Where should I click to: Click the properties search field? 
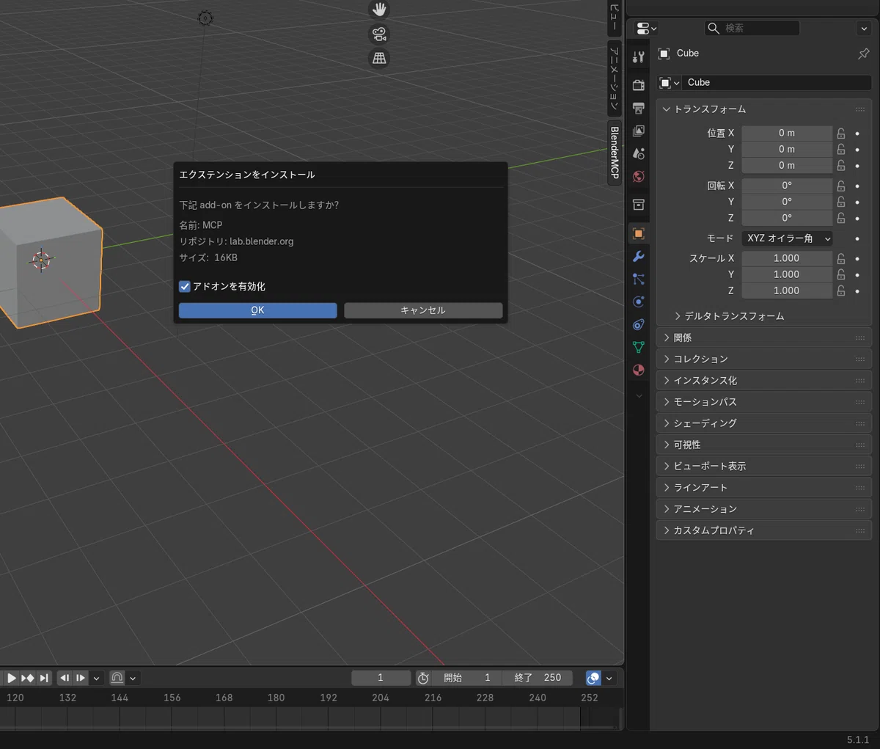pyautogui.click(x=752, y=28)
